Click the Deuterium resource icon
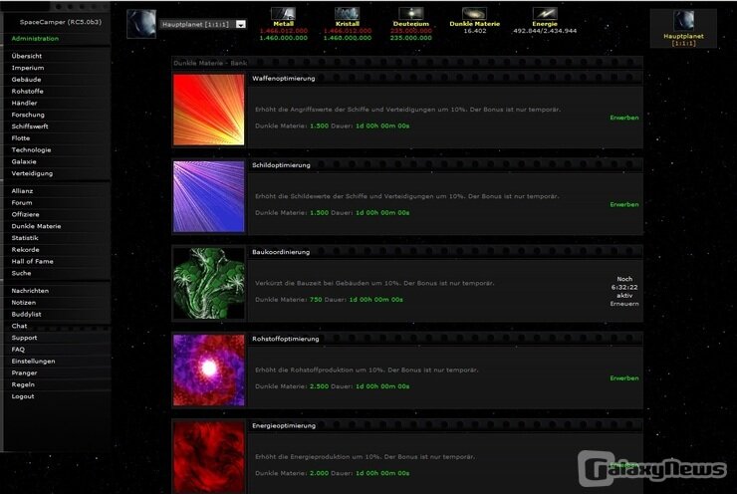 click(x=411, y=13)
